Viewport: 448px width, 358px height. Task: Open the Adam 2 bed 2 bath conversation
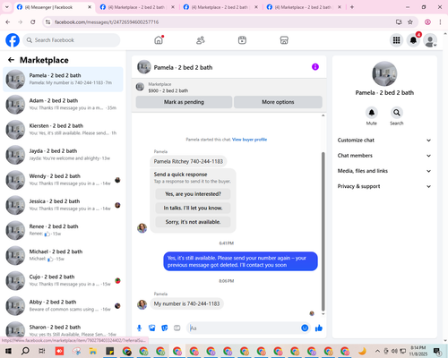click(63, 104)
